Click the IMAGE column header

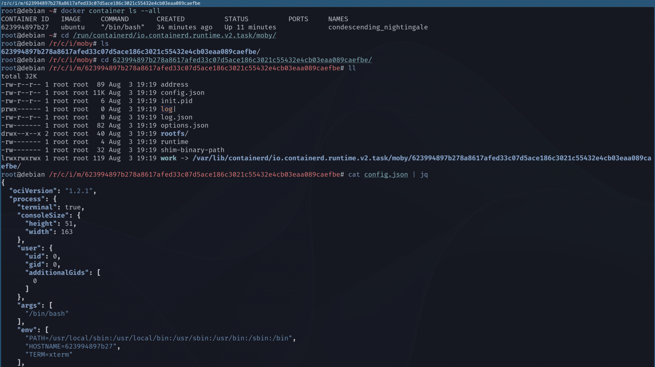tap(71, 19)
